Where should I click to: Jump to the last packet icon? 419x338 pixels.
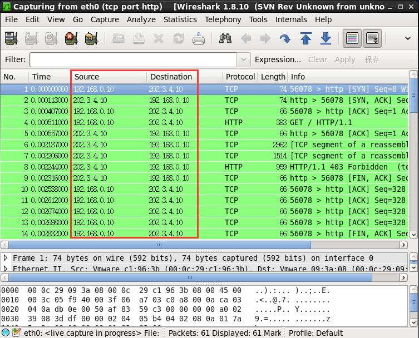(326, 38)
